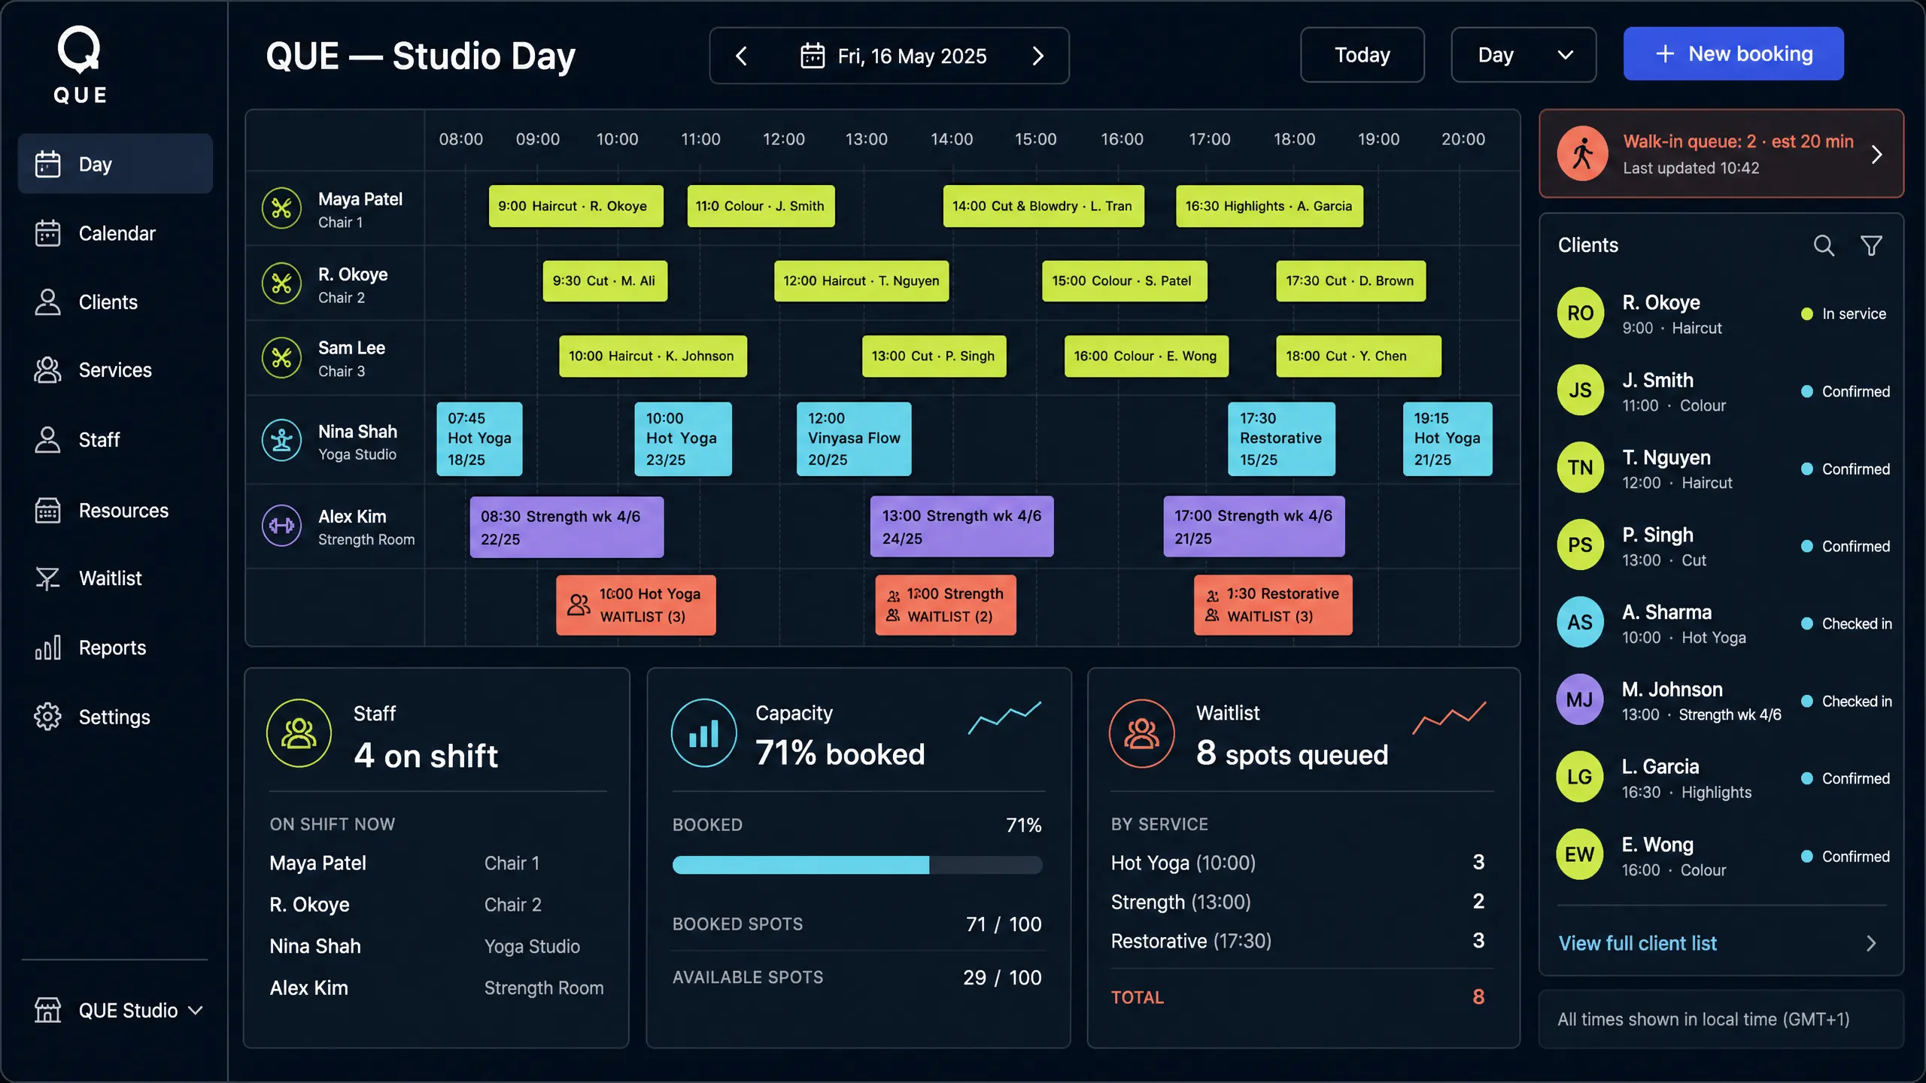Click Alex Kim's dumbbell icon
The image size is (1926, 1083).
point(281,526)
